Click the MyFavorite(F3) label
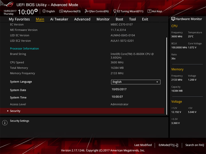Viewport: 206px width, 154px height. [72, 11]
